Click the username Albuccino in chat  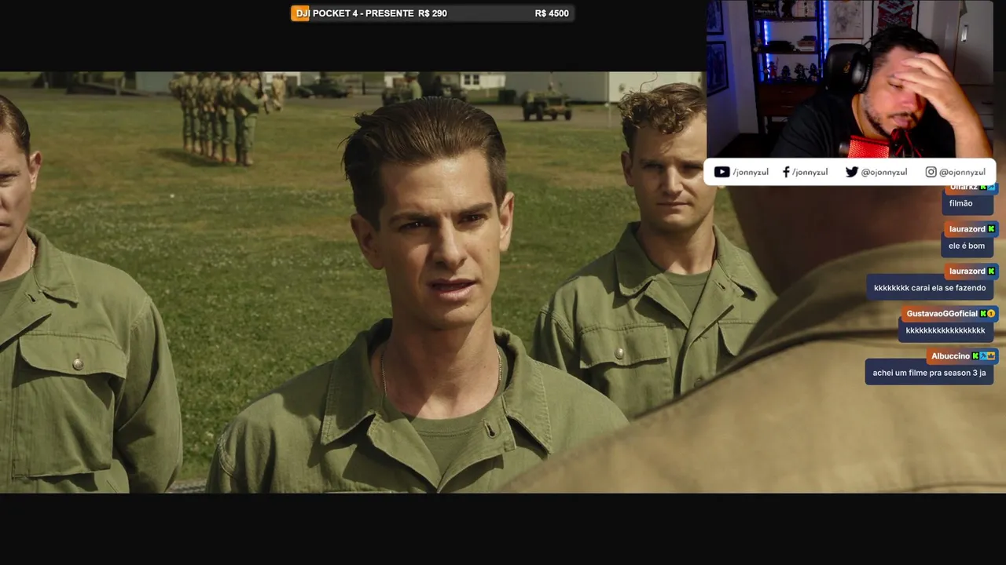951,356
